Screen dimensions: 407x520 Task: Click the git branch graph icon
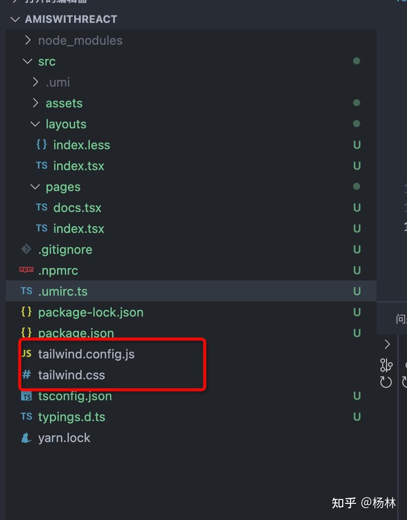[386, 365]
